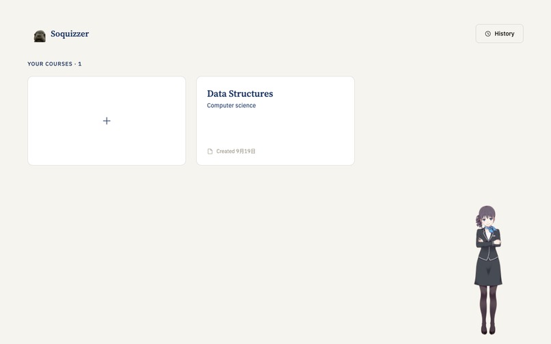
Task: Select the 'Computer science' subtitle text
Action: point(231,105)
